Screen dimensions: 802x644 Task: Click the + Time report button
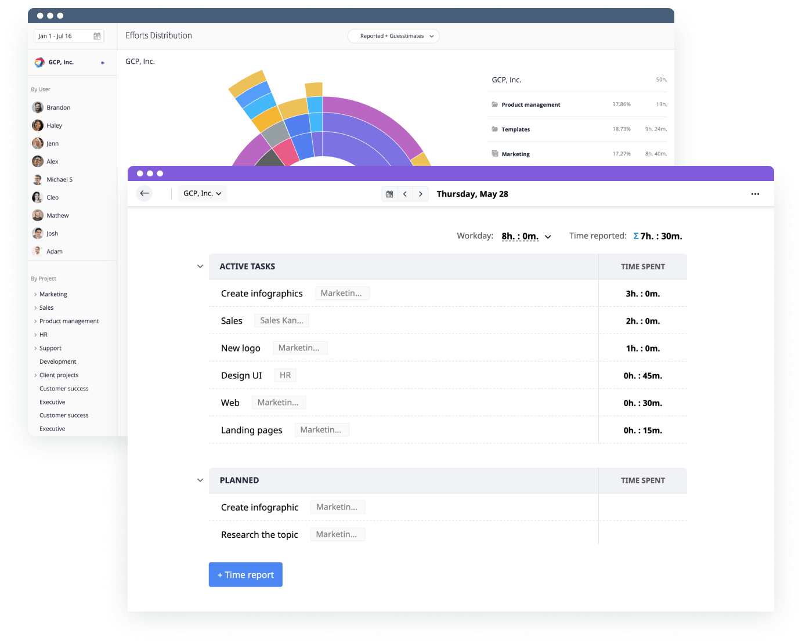point(245,574)
